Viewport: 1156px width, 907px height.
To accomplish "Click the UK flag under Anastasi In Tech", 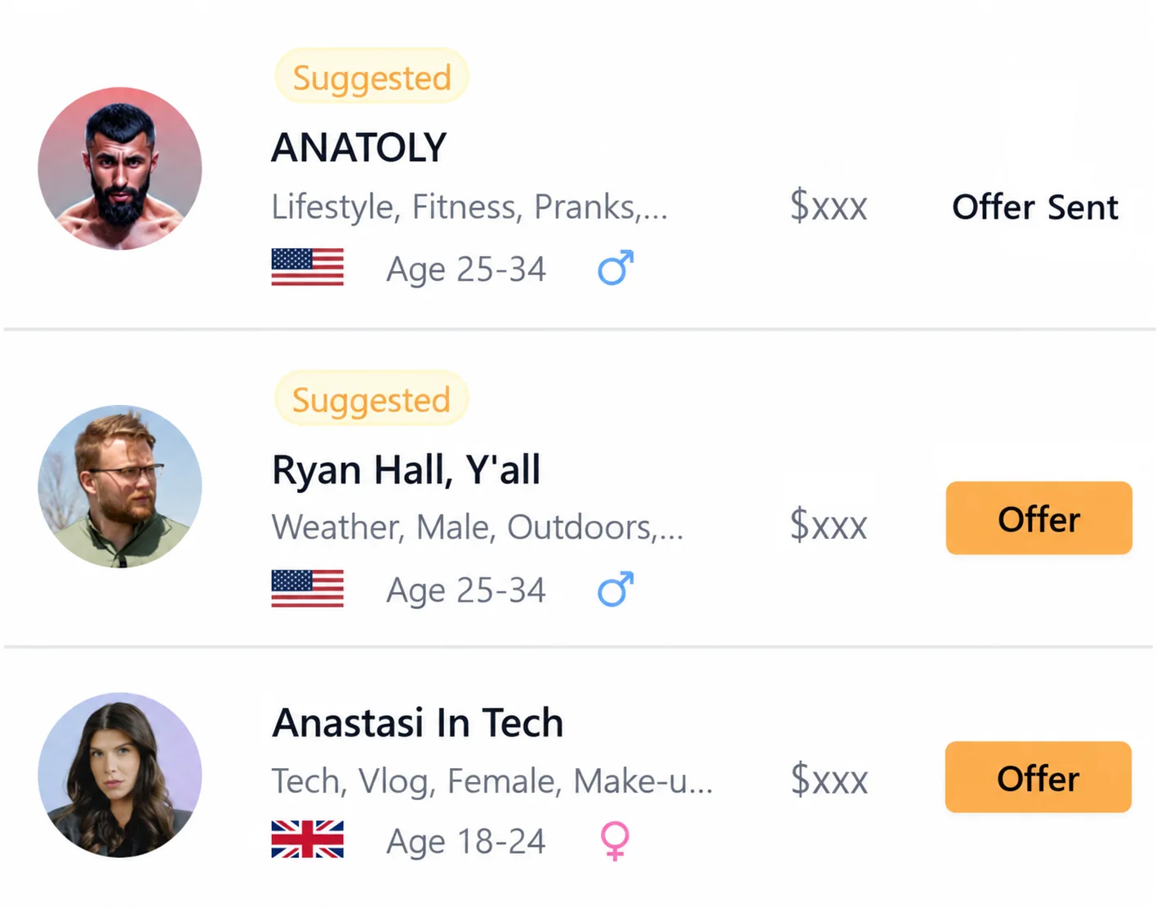I will pyautogui.click(x=307, y=839).
